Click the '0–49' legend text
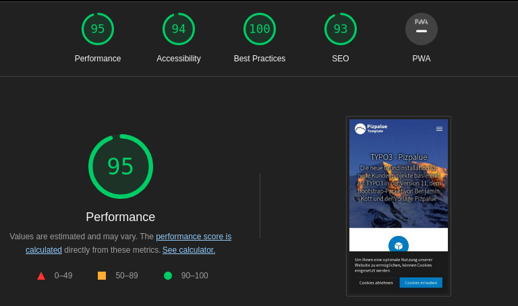 63,276
